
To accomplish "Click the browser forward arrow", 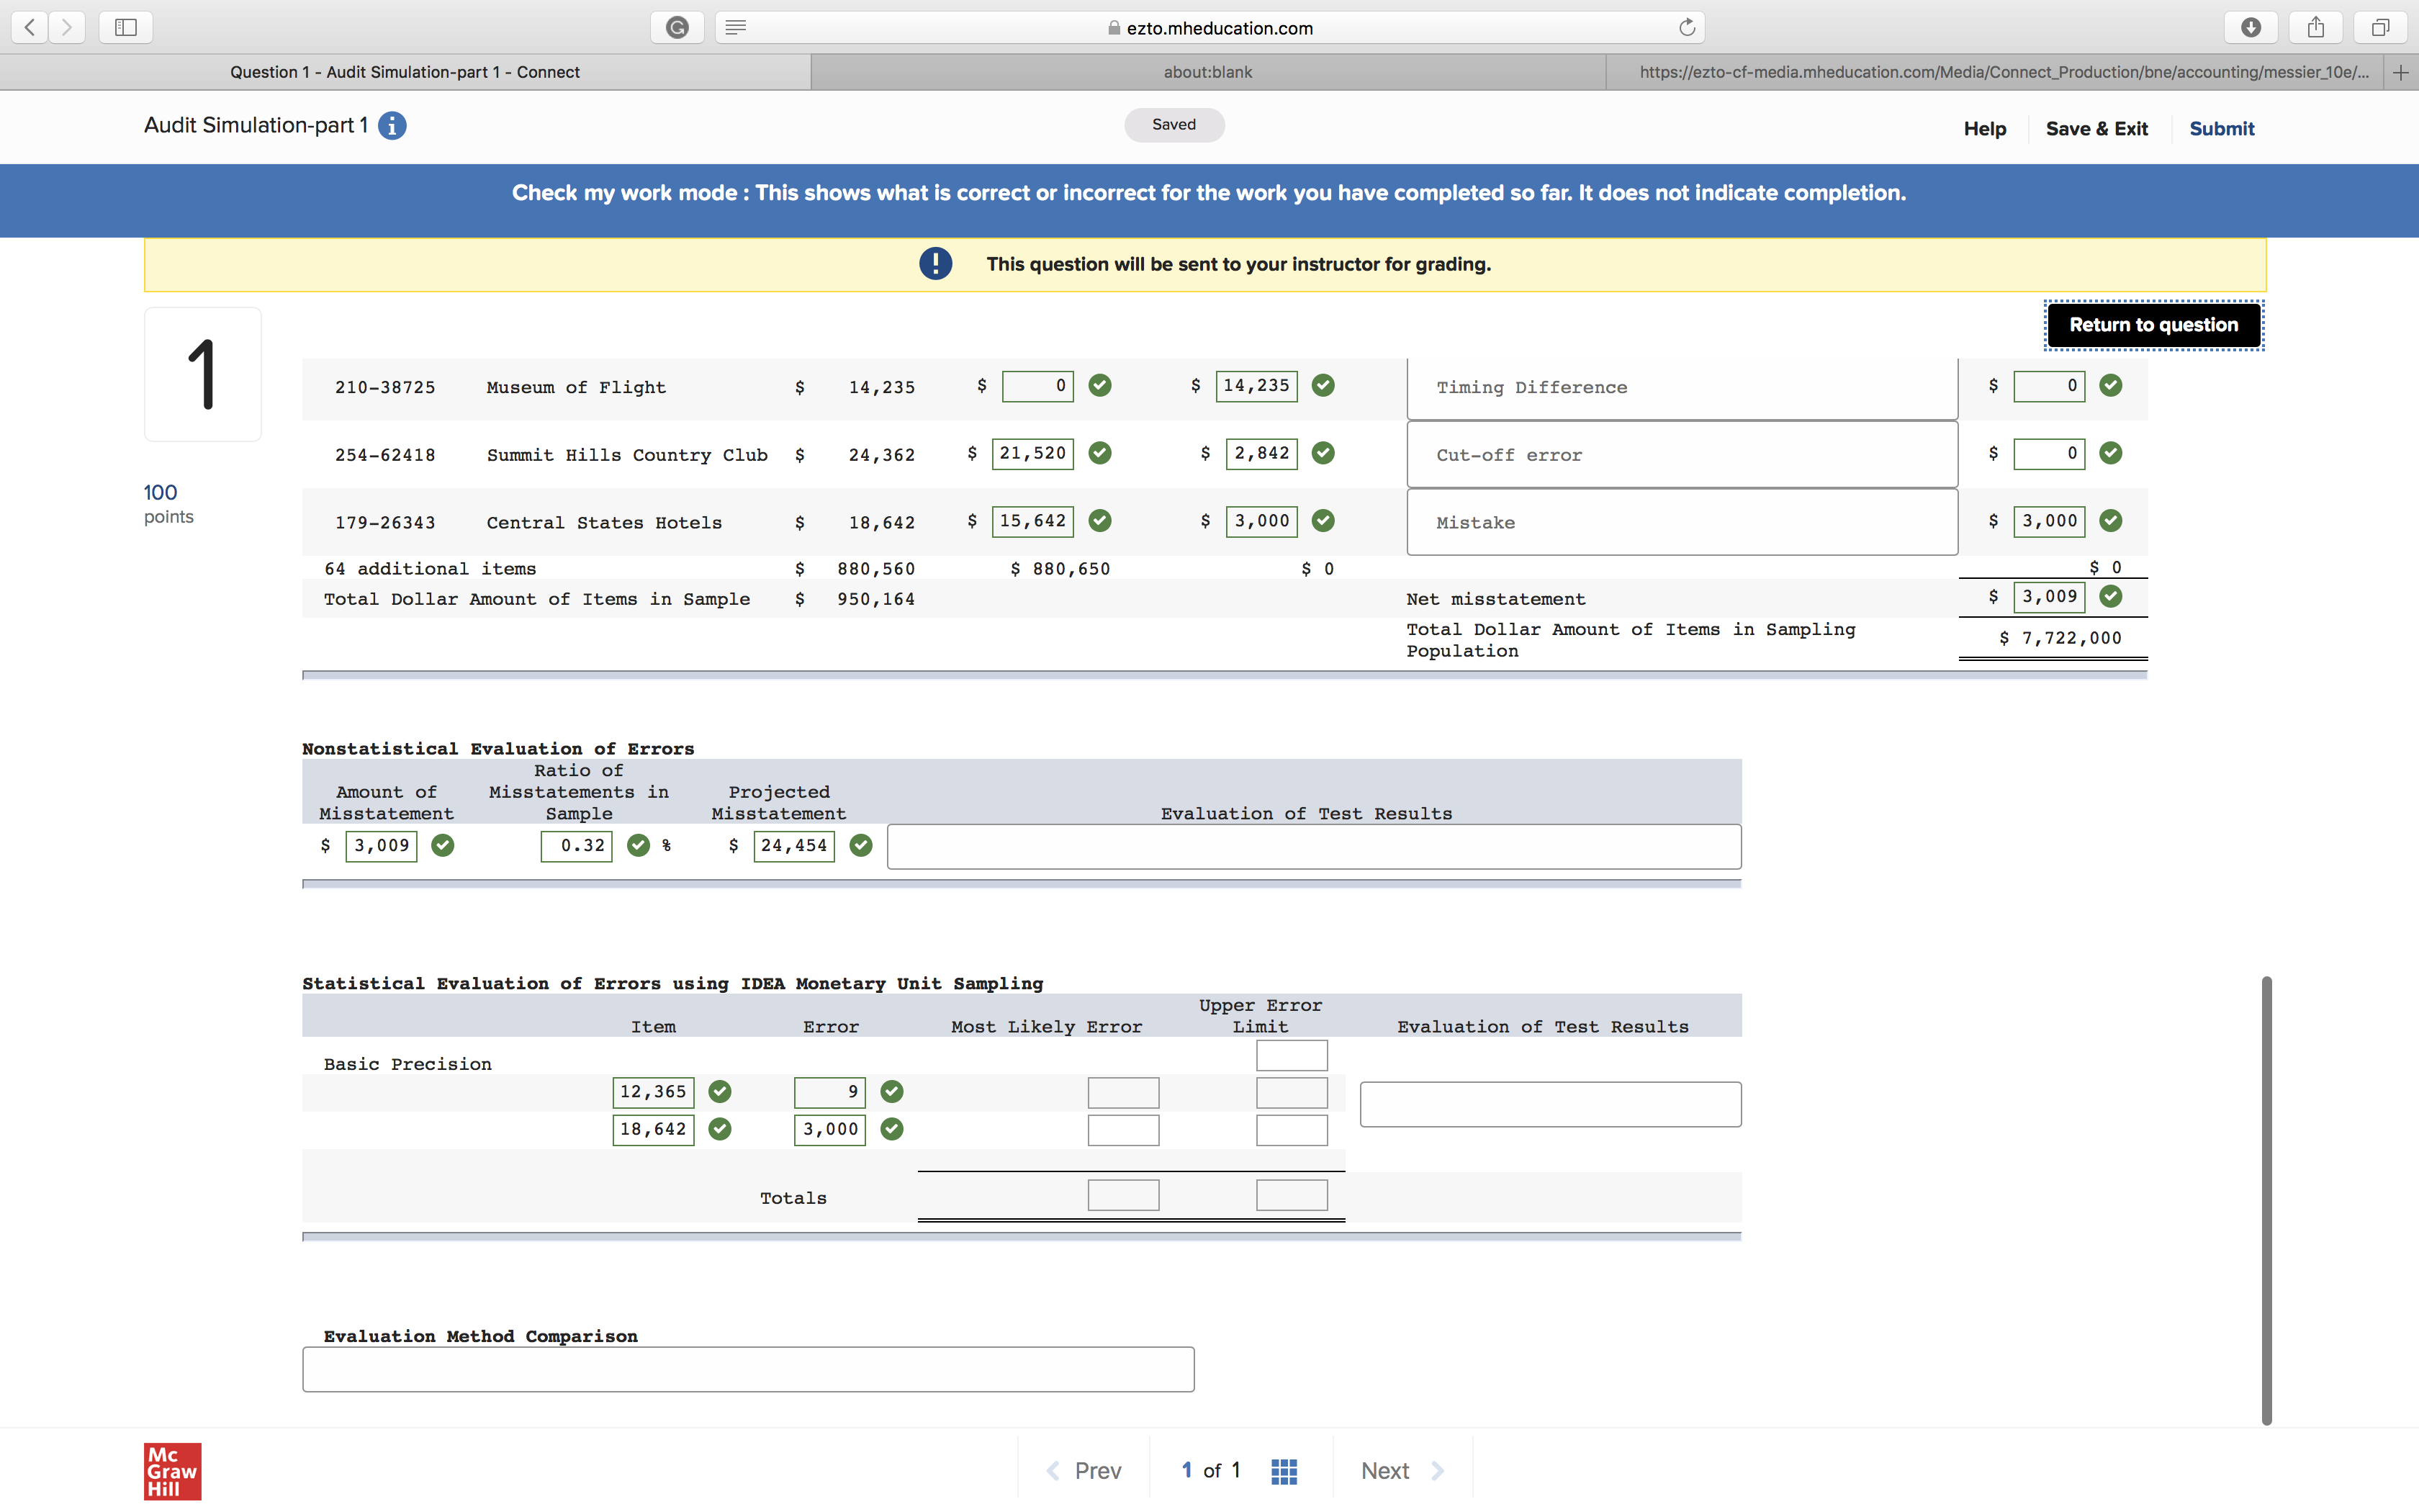I will 67,27.
